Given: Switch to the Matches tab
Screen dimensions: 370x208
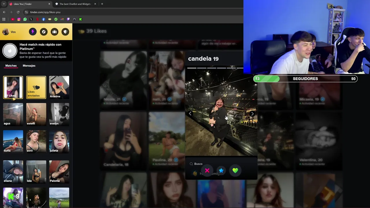Looking at the screenshot, I should click(x=11, y=66).
